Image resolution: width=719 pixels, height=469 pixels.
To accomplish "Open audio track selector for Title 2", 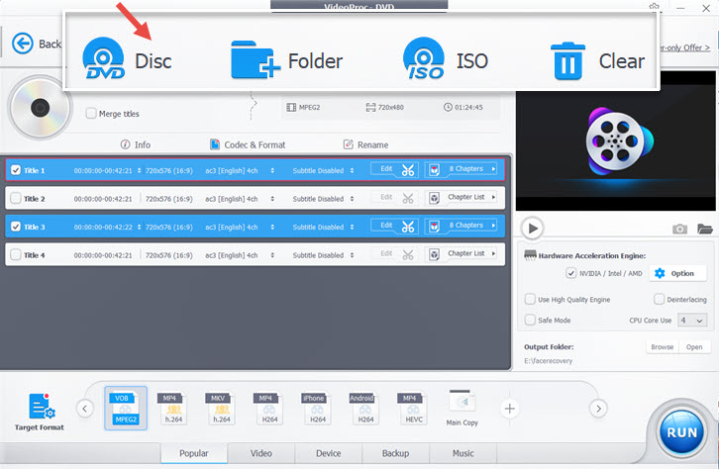I will point(272,199).
